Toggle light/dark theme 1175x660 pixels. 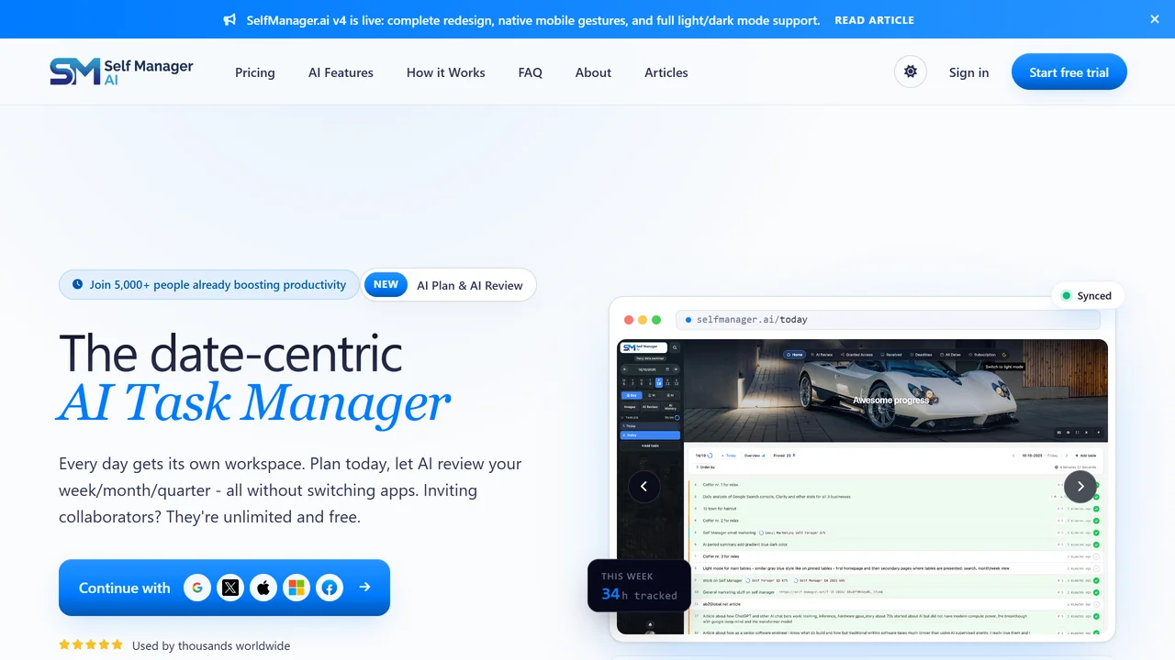coord(911,71)
